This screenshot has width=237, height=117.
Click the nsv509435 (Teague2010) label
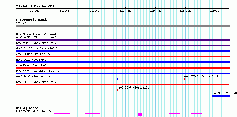34,76
